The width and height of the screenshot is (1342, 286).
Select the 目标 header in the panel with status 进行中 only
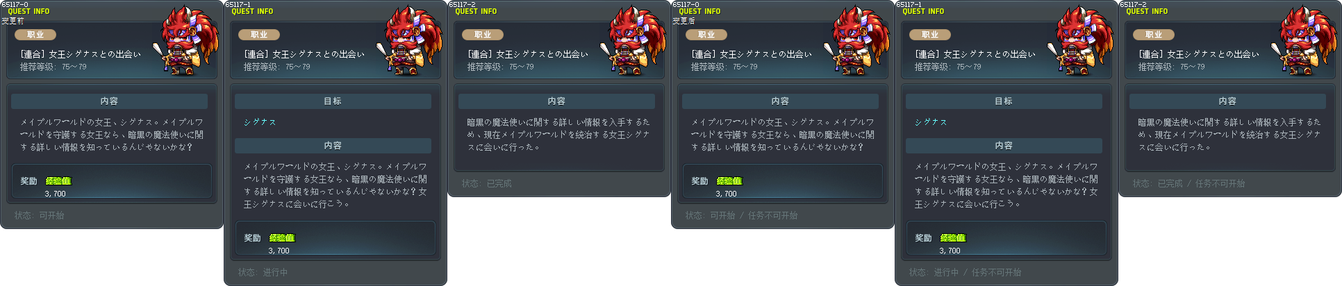(333, 101)
